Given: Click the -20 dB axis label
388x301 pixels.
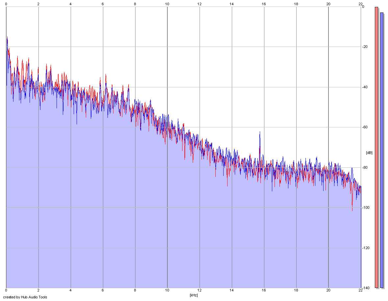Looking at the screenshot, I should tap(365, 47).
